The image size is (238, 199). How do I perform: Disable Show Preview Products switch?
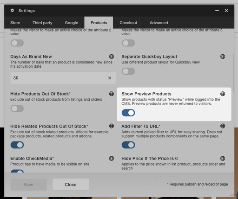[x=128, y=113]
